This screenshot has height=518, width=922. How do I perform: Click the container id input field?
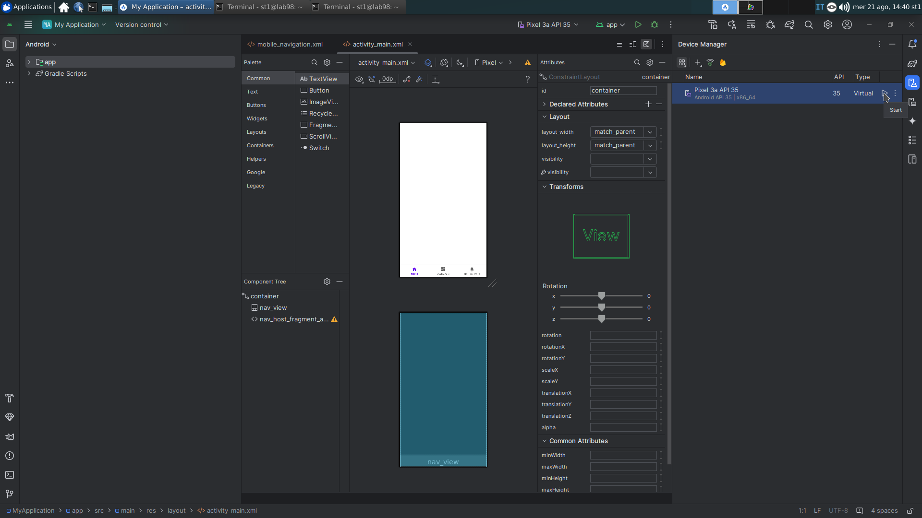[x=623, y=90]
